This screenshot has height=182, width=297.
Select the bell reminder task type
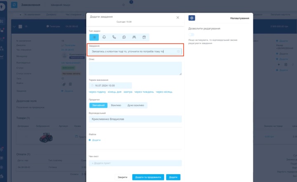[104, 37]
